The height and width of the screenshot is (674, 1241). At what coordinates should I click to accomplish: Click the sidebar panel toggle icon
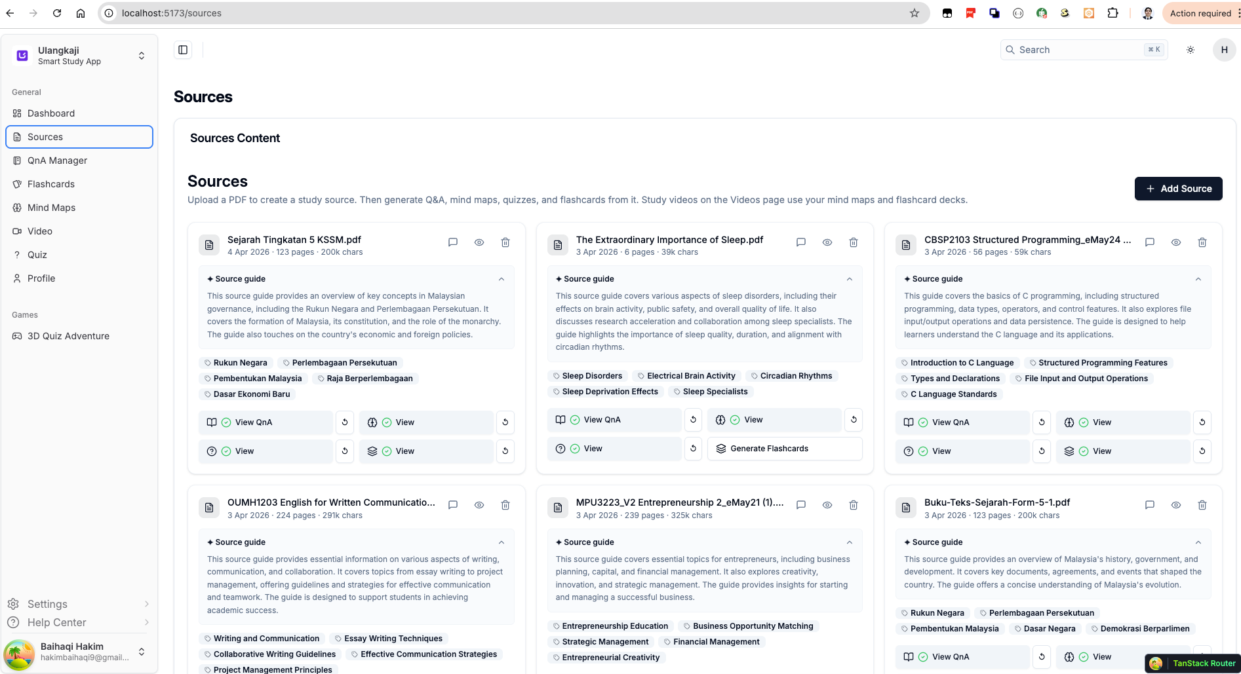(x=183, y=50)
